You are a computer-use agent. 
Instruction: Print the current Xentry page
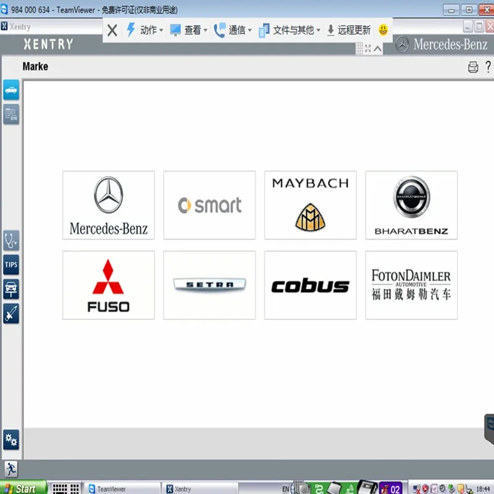(x=473, y=67)
